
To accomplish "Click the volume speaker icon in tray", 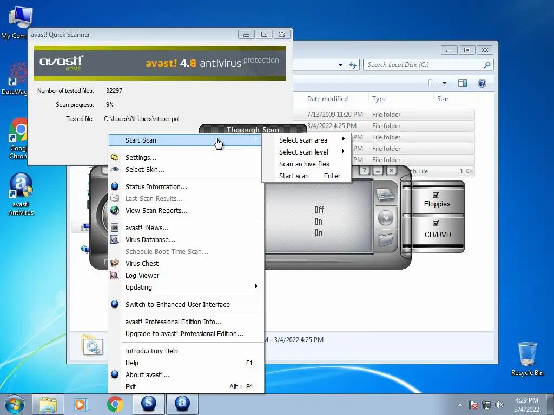I will (x=499, y=405).
